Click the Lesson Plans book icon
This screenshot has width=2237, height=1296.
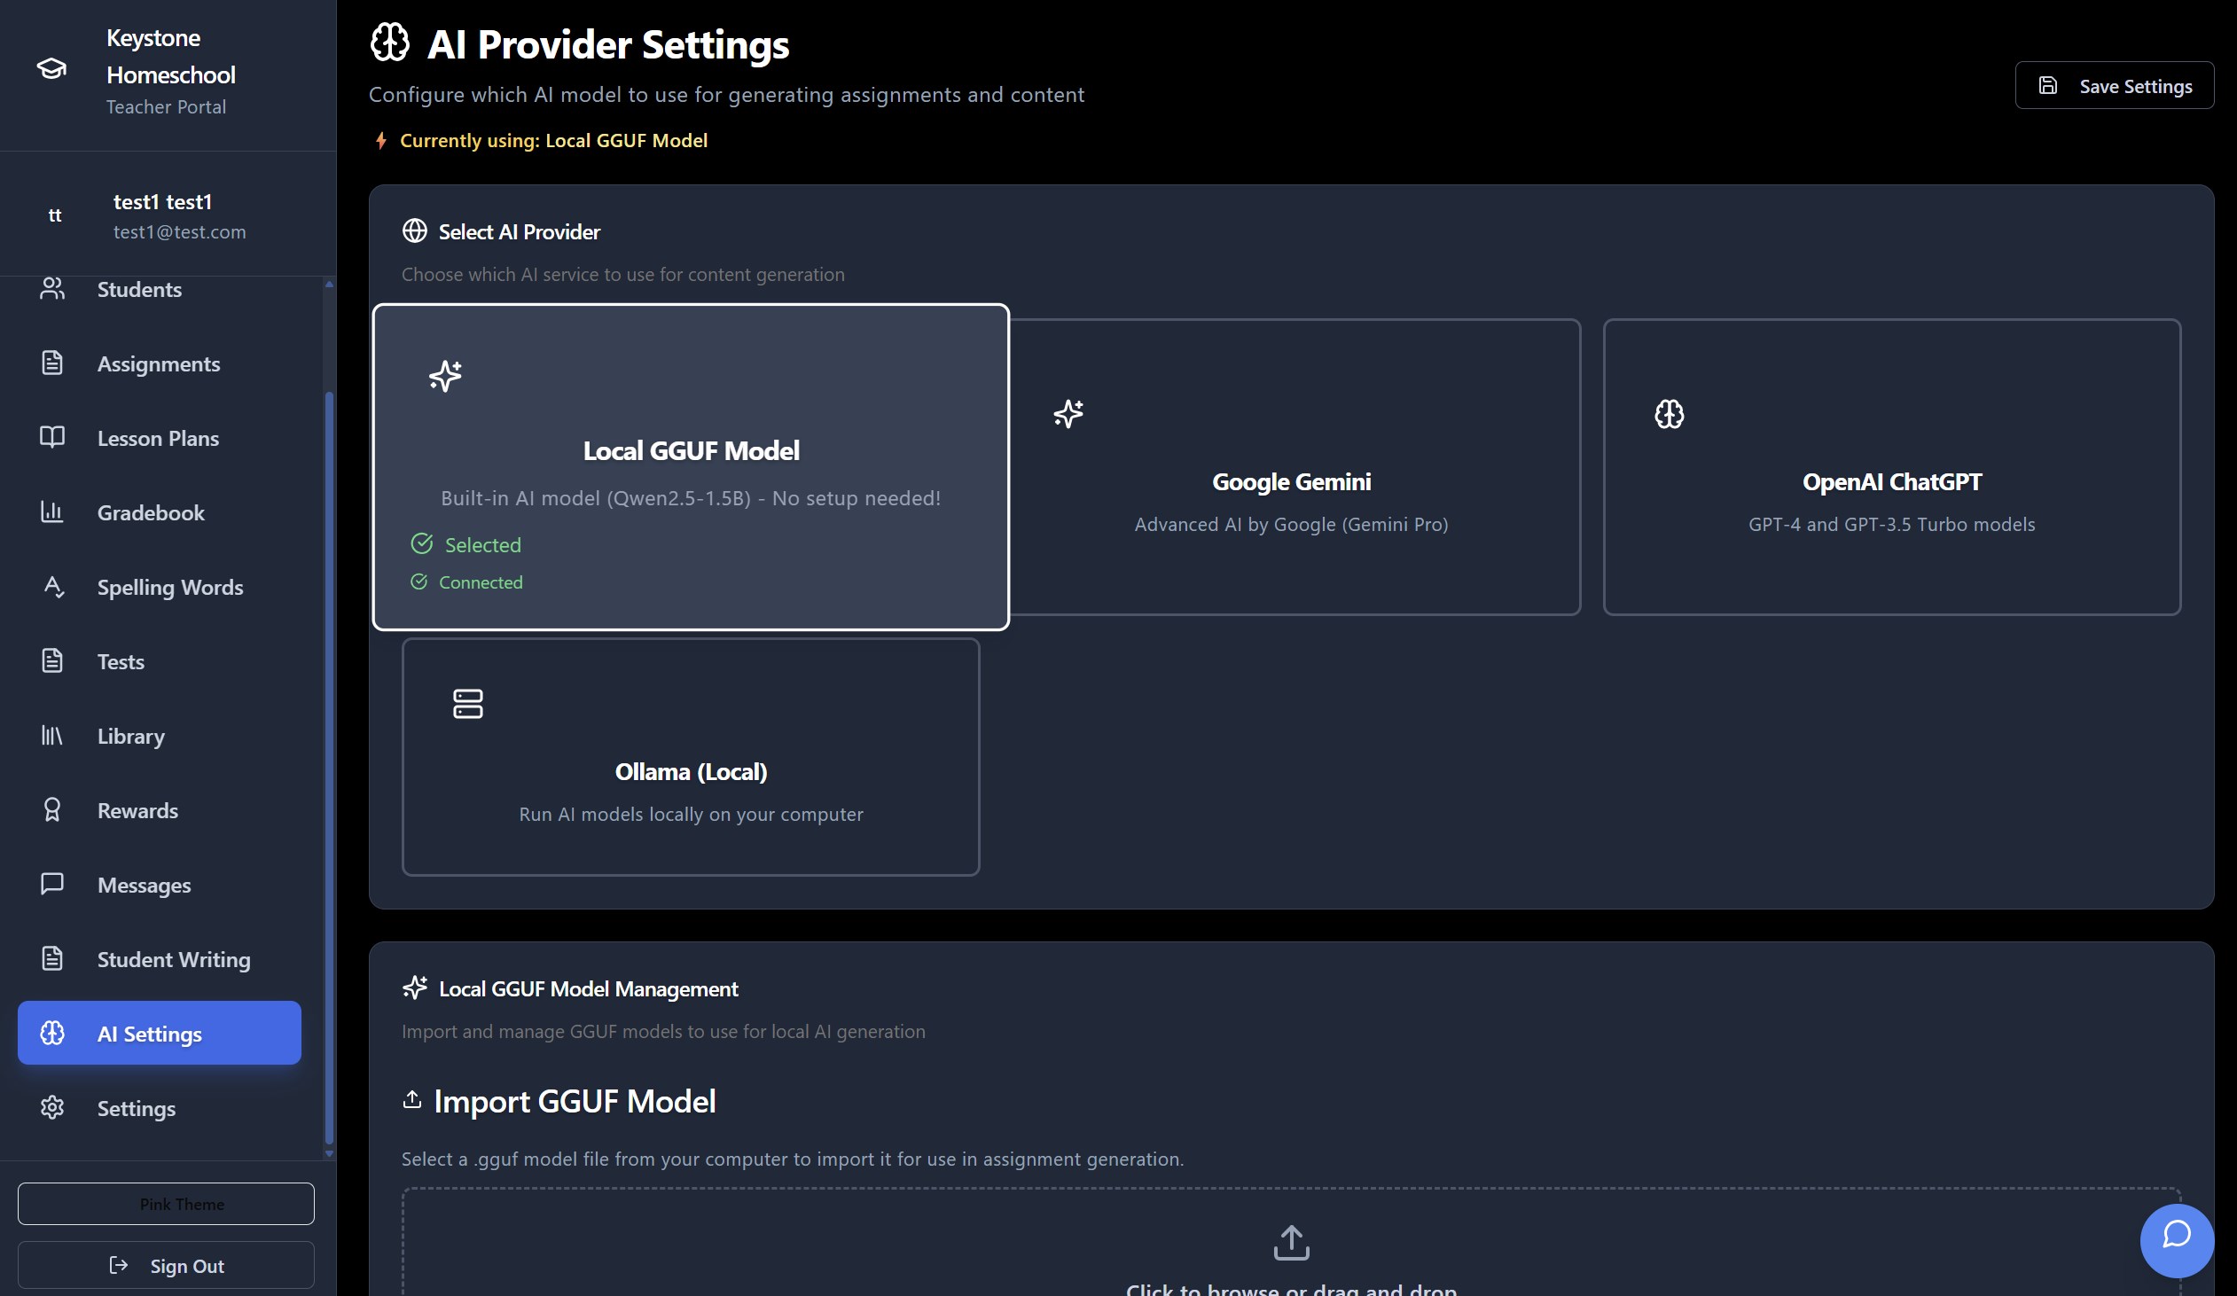coord(52,438)
